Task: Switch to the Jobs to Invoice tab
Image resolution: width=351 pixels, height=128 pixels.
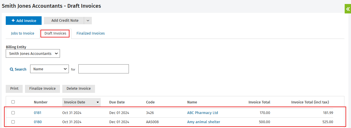Action: pos(23,33)
